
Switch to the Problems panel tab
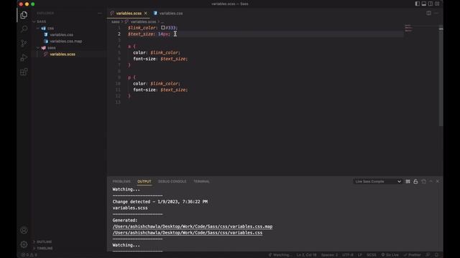[121, 181]
